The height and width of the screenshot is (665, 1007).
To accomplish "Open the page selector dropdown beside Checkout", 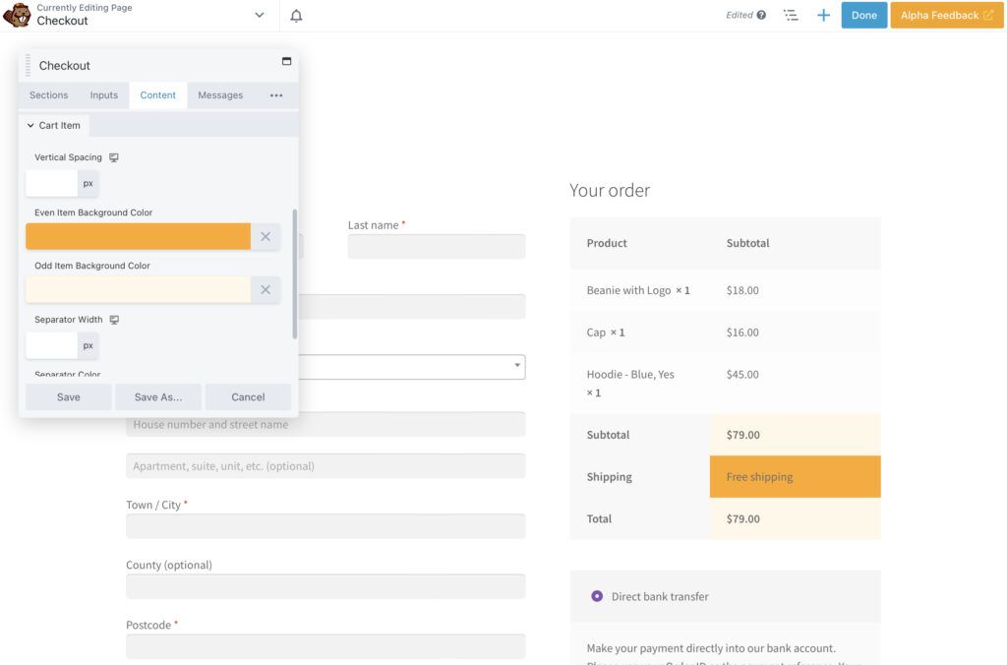I will coord(260,15).
